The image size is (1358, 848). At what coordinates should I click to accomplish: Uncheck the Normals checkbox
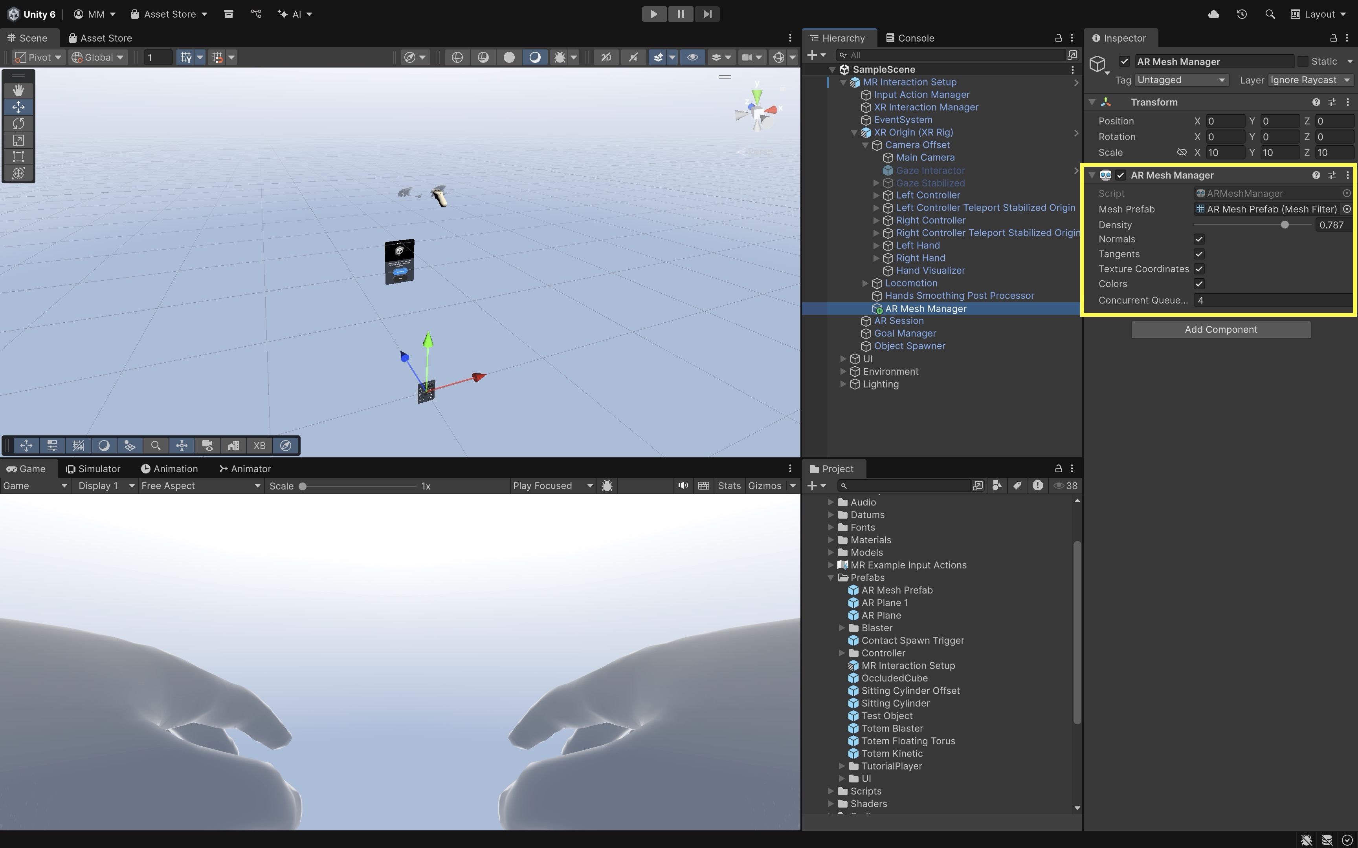point(1199,239)
